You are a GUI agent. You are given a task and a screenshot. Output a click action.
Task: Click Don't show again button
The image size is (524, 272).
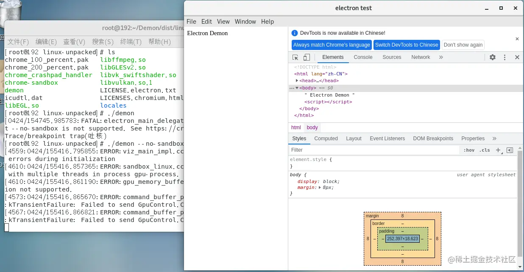[x=463, y=45]
